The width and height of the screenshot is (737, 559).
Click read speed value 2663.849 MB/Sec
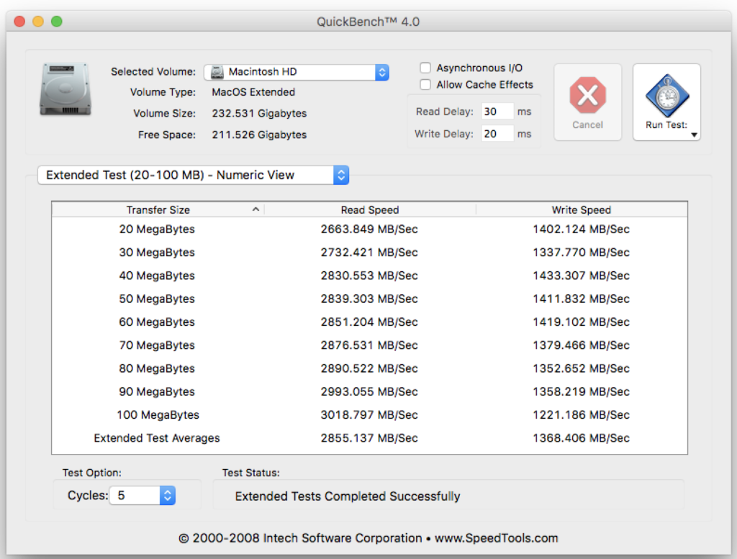pos(369,229)
